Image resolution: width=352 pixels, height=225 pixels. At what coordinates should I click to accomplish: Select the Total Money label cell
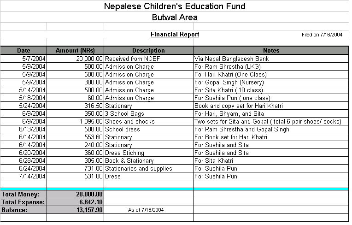click(23, 194)
